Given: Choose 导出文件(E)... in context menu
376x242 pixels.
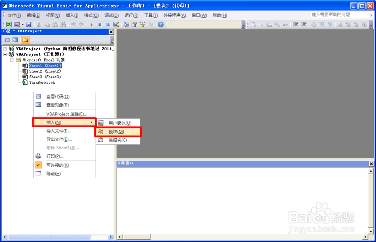Looking at the screenshot, I should pyautogui.click(x=65, y=139).
